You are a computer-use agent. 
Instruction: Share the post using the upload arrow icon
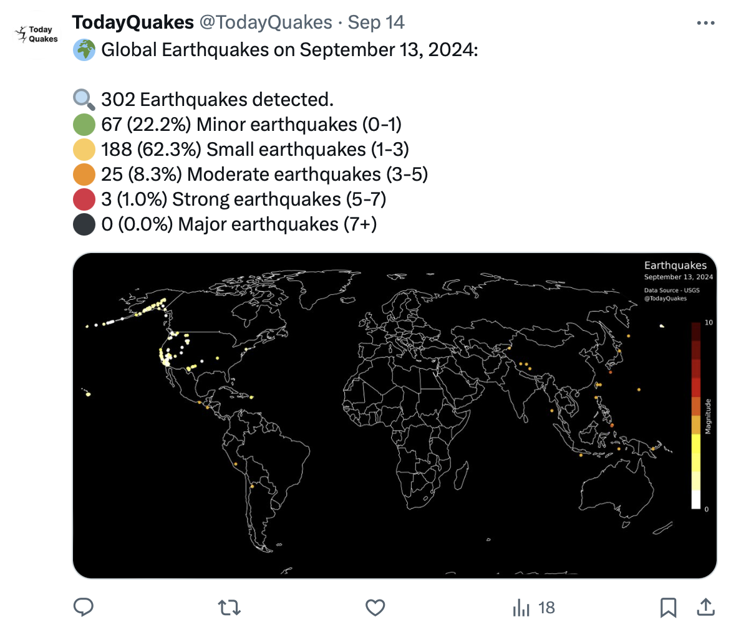tap(705, 606)
